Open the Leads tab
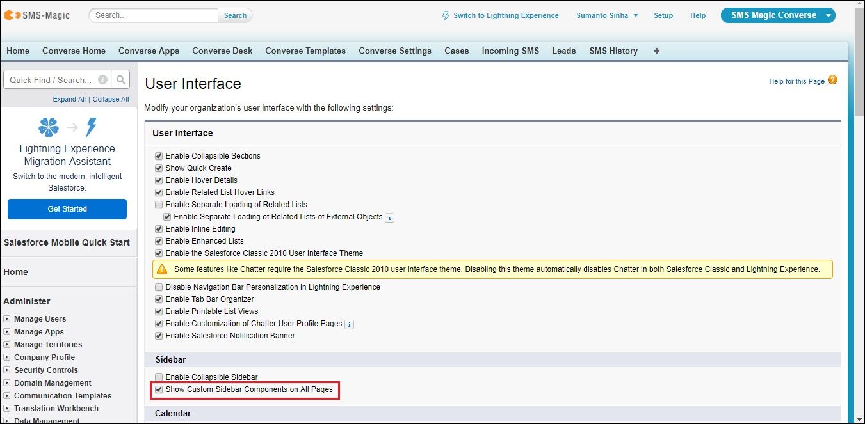The height and width of the screenshot is (424, 865). pyautogui.click(x=564, y=51)
